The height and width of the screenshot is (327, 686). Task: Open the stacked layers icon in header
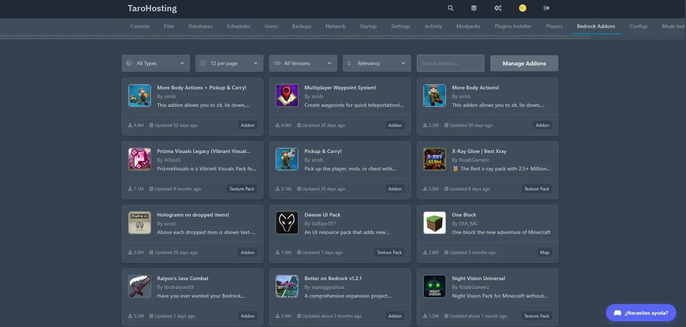474,8
